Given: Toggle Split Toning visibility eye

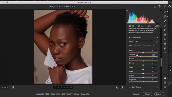Looking at the screenshot, I should point(157,87).
